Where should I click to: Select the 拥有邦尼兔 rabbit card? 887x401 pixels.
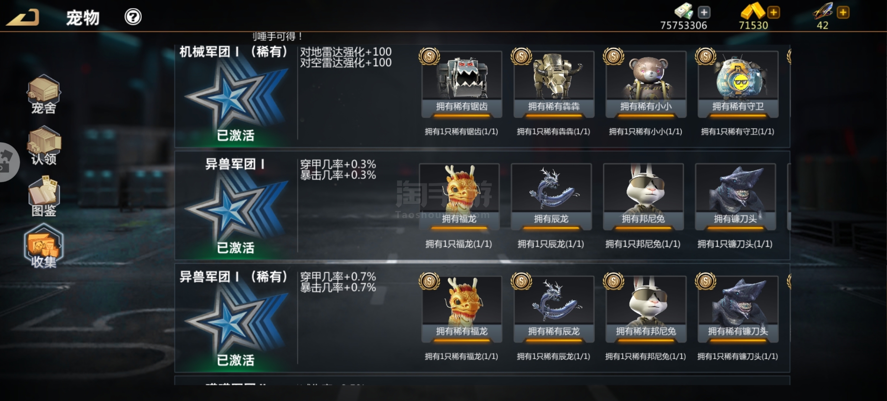coord(643,197)
